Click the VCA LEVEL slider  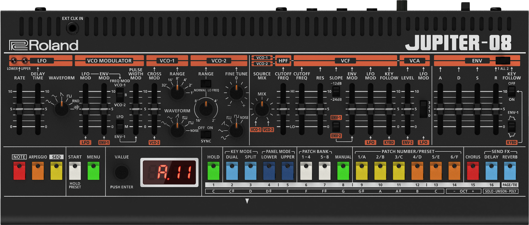[x=408, y=109]
